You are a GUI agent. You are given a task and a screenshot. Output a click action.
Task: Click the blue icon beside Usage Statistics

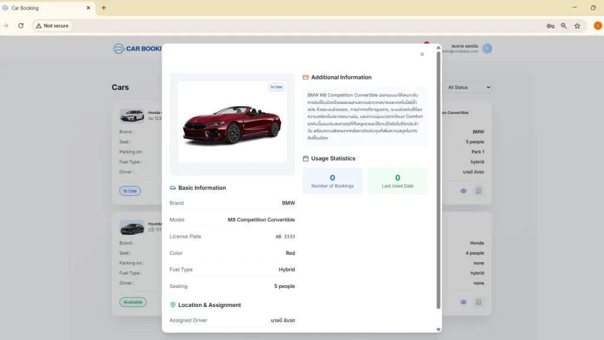305,158
